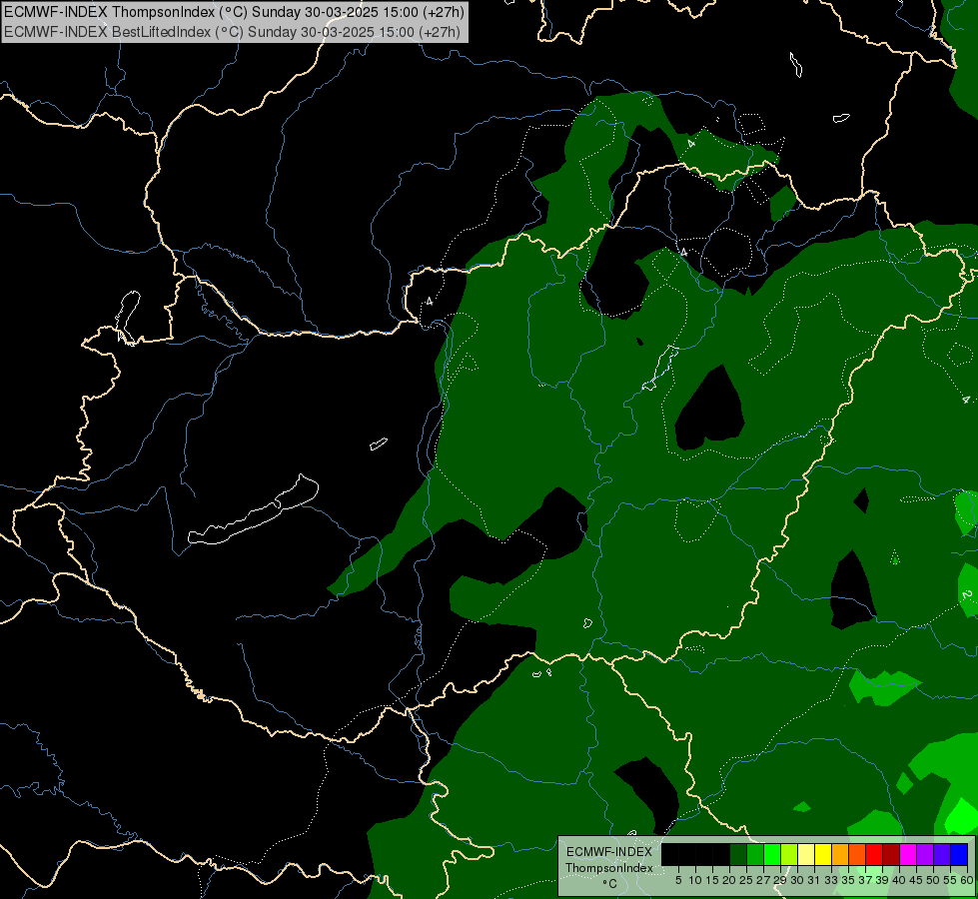Click the legend tick value '25'
This screenshot has width=978, height=899.
click(x=746, y=880)
